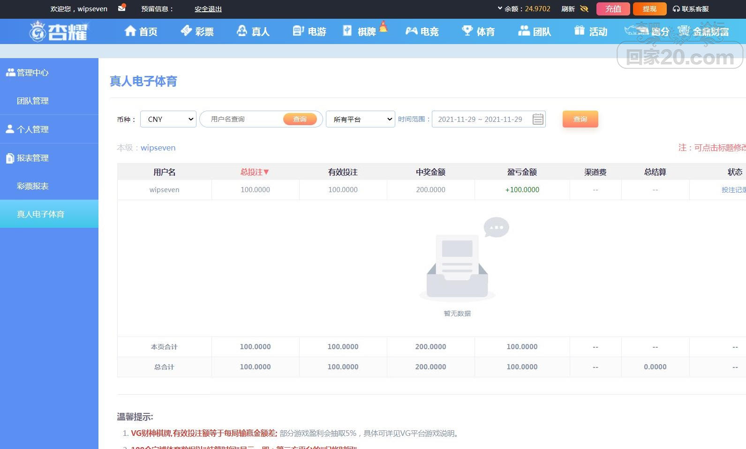746x449 pixels.
Task: Click the 总结算 column header
Action: click(655, 172)
